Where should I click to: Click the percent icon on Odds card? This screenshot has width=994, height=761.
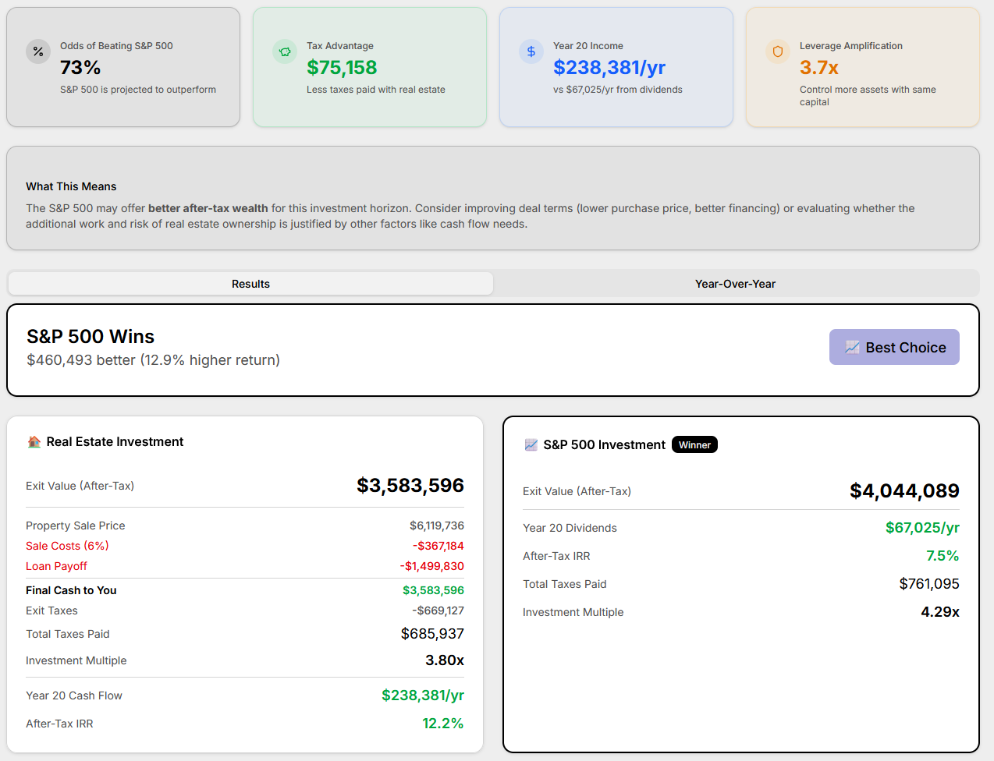pyautogui.click(x=38, y=51)
